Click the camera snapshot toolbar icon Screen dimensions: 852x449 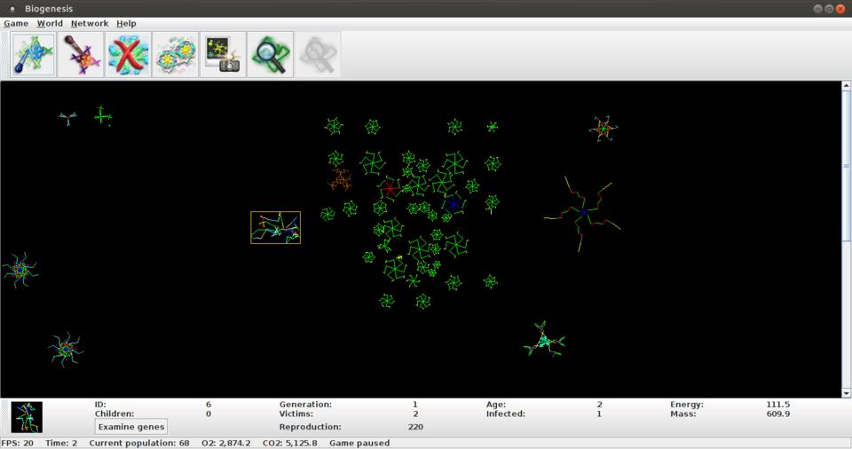223,55
